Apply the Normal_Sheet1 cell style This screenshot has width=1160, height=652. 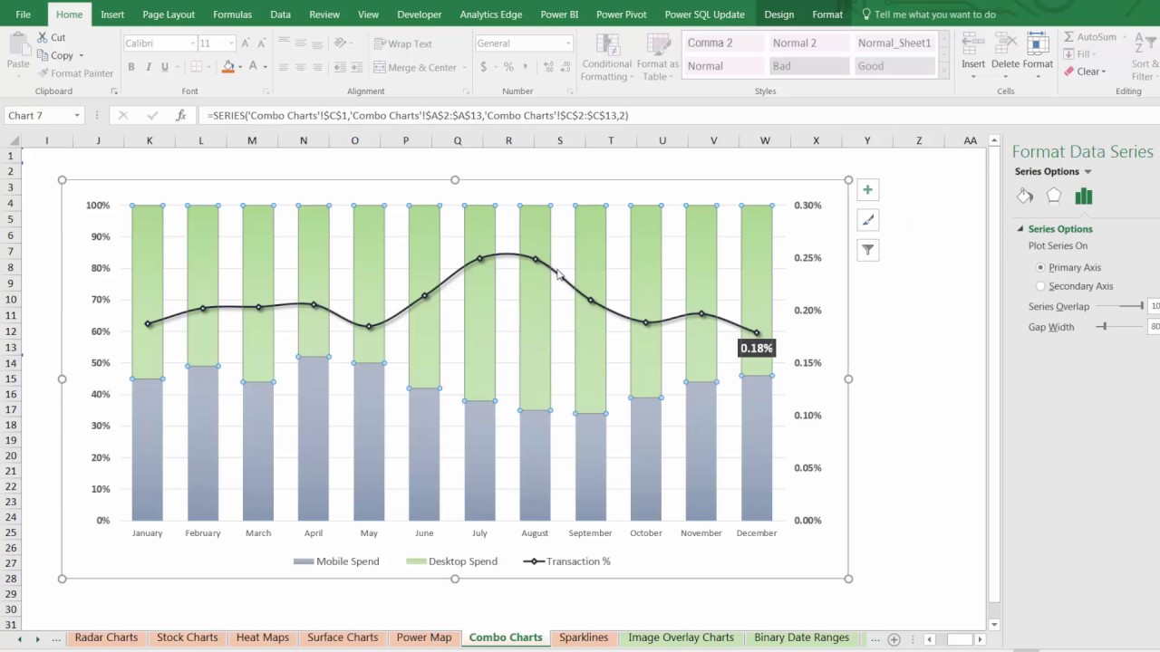click(x=894, y=43)
